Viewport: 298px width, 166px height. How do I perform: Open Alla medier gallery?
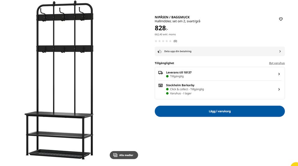(124, 155)
